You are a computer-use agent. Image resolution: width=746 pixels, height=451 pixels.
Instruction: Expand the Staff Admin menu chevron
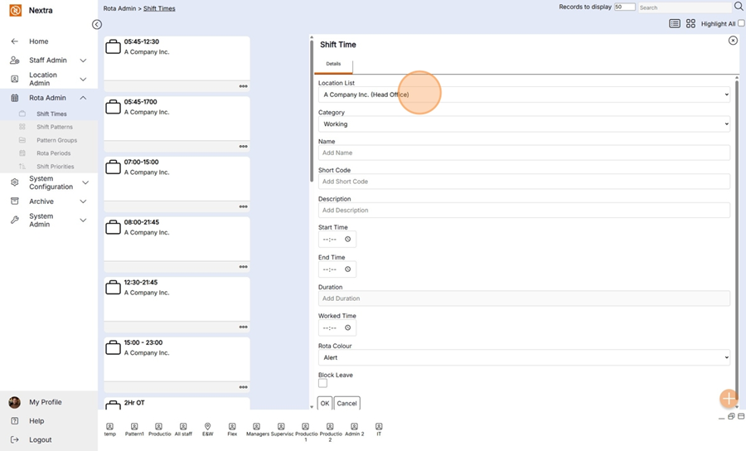click(83, 61)
